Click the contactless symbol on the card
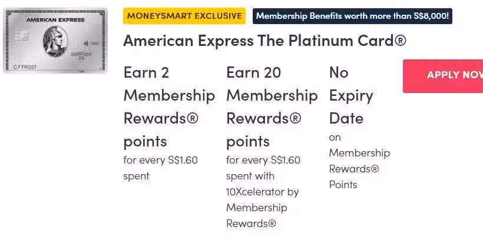Image resolution: width=483 pixels, height=240 pixels. (x=86, y=44)
